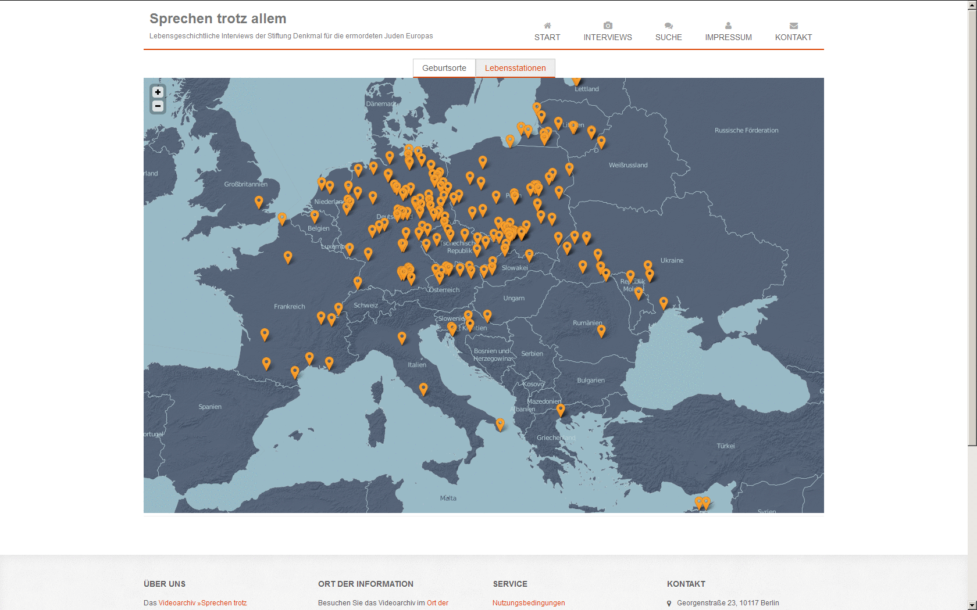
Task: Open the Ort der footer link
Action: coord(437,603)
